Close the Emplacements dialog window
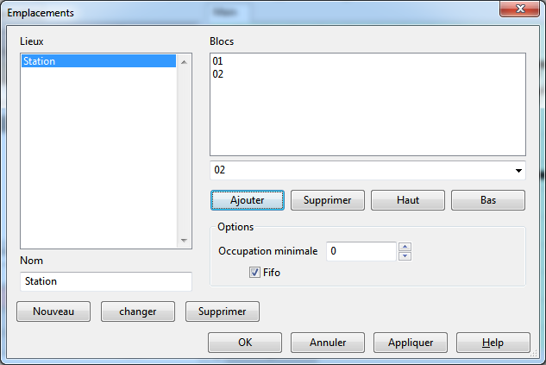Viewport: 546px width, 365px height. (520, 9)
